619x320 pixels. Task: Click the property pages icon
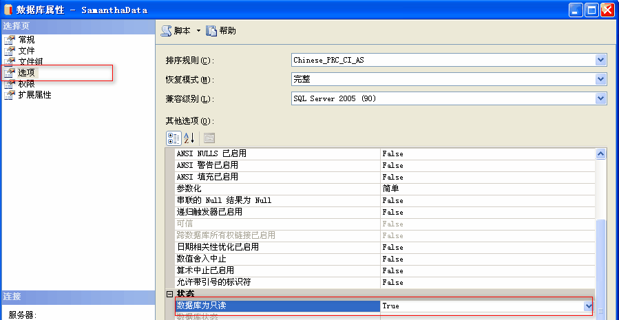209,138
